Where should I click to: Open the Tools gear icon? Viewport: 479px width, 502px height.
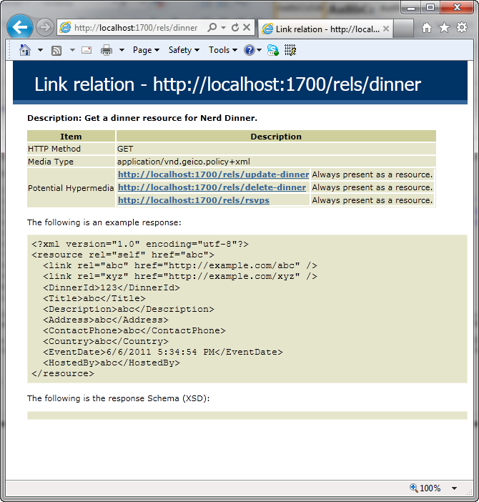click(462, 28)
